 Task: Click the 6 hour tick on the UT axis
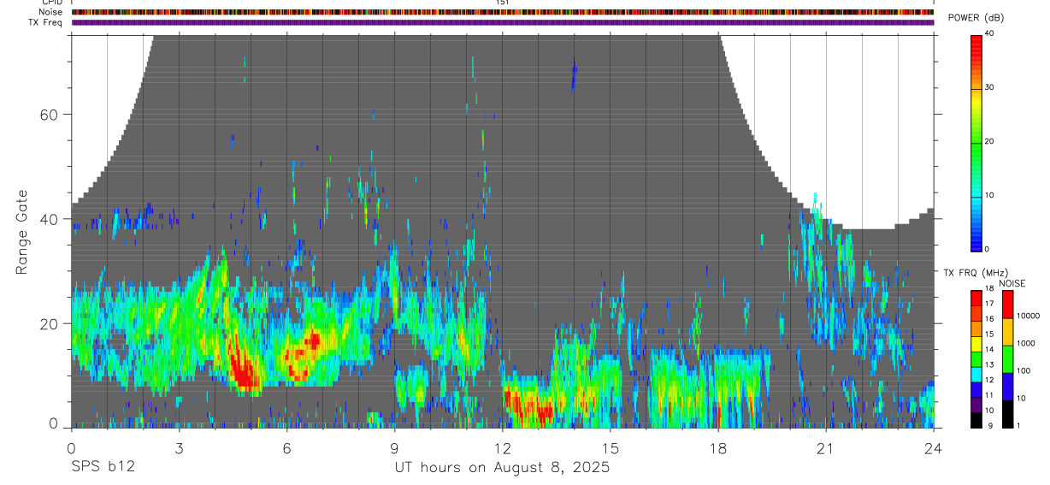pyautogui.click(x=286, y=447)
